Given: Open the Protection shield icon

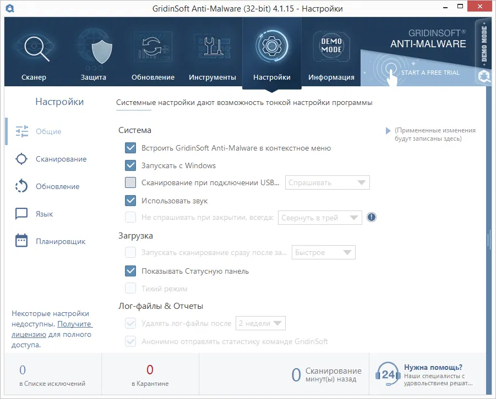Looking at the screenshot, I should pyautogui.click(x=101, y=52).
